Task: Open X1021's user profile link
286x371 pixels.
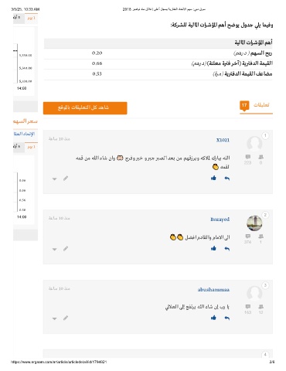Action: [x=223, y=140]
